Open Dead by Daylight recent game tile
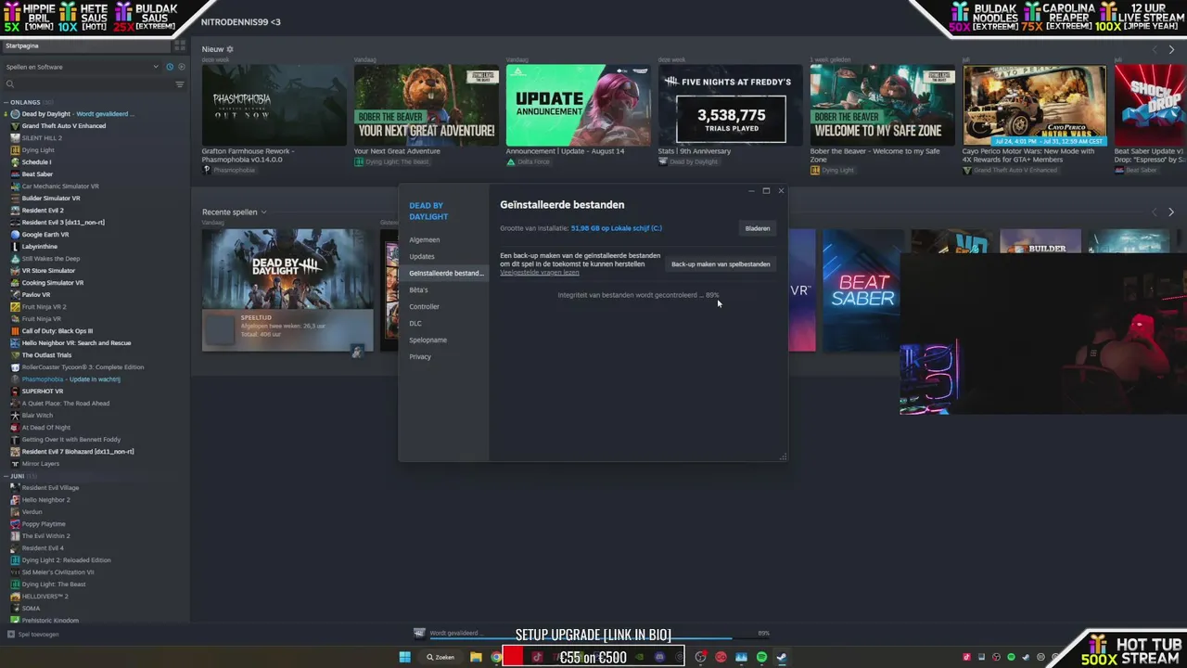1187x668 pixels. 287,290
